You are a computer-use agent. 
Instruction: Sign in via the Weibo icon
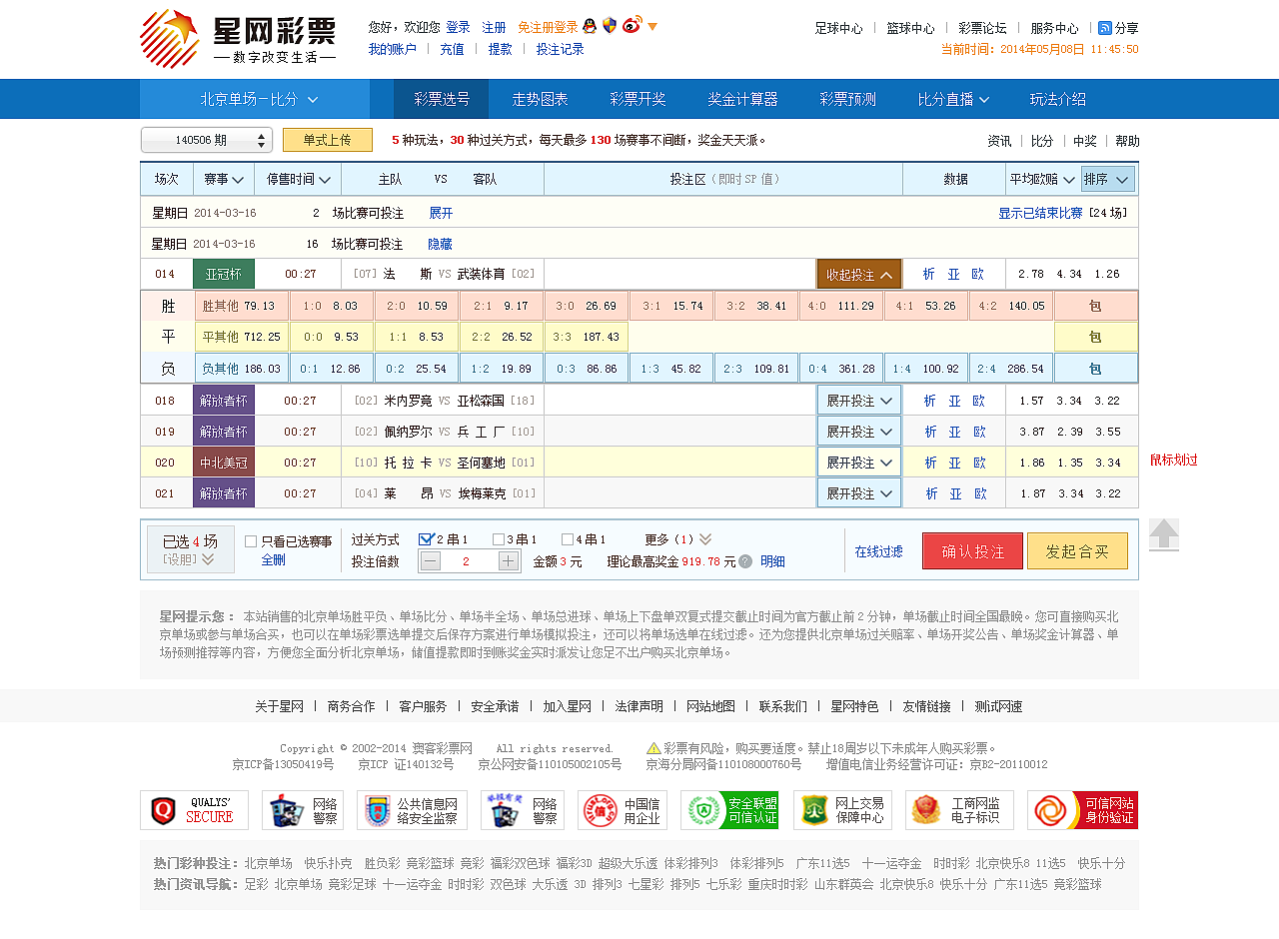click(x=631, y=26)
